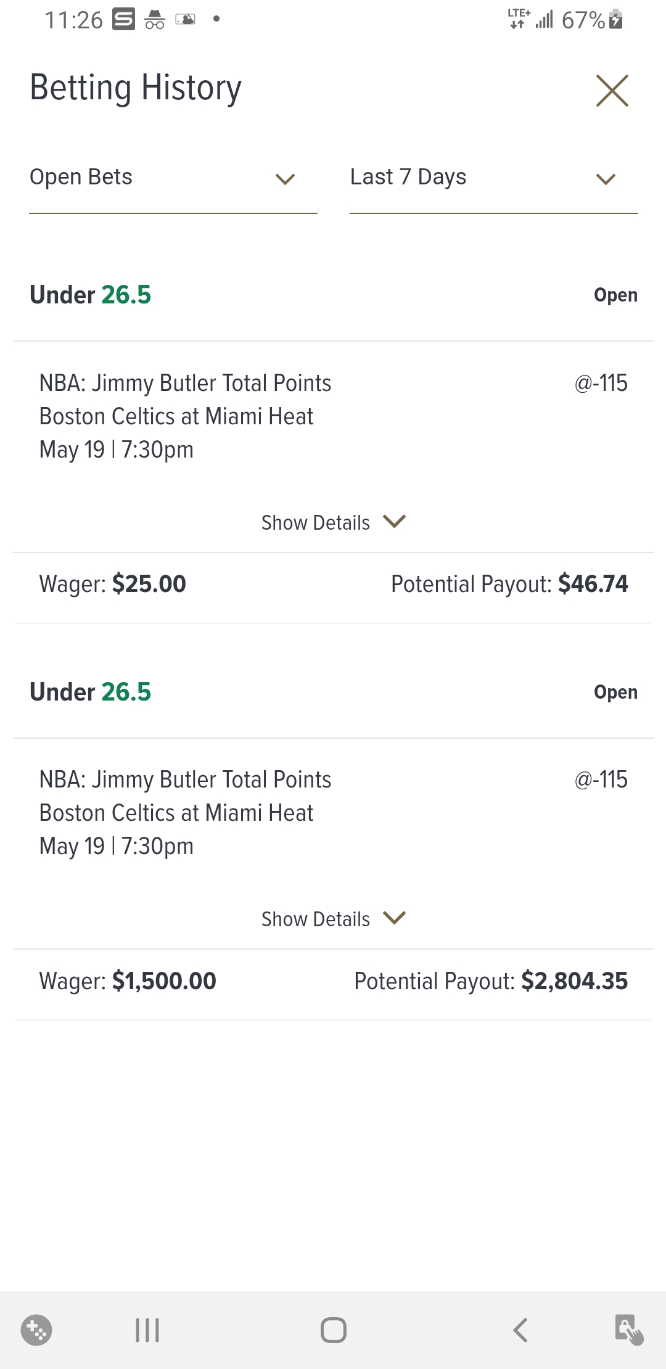Tap the Android back navigation arrow

click(x=520, y=1330)
